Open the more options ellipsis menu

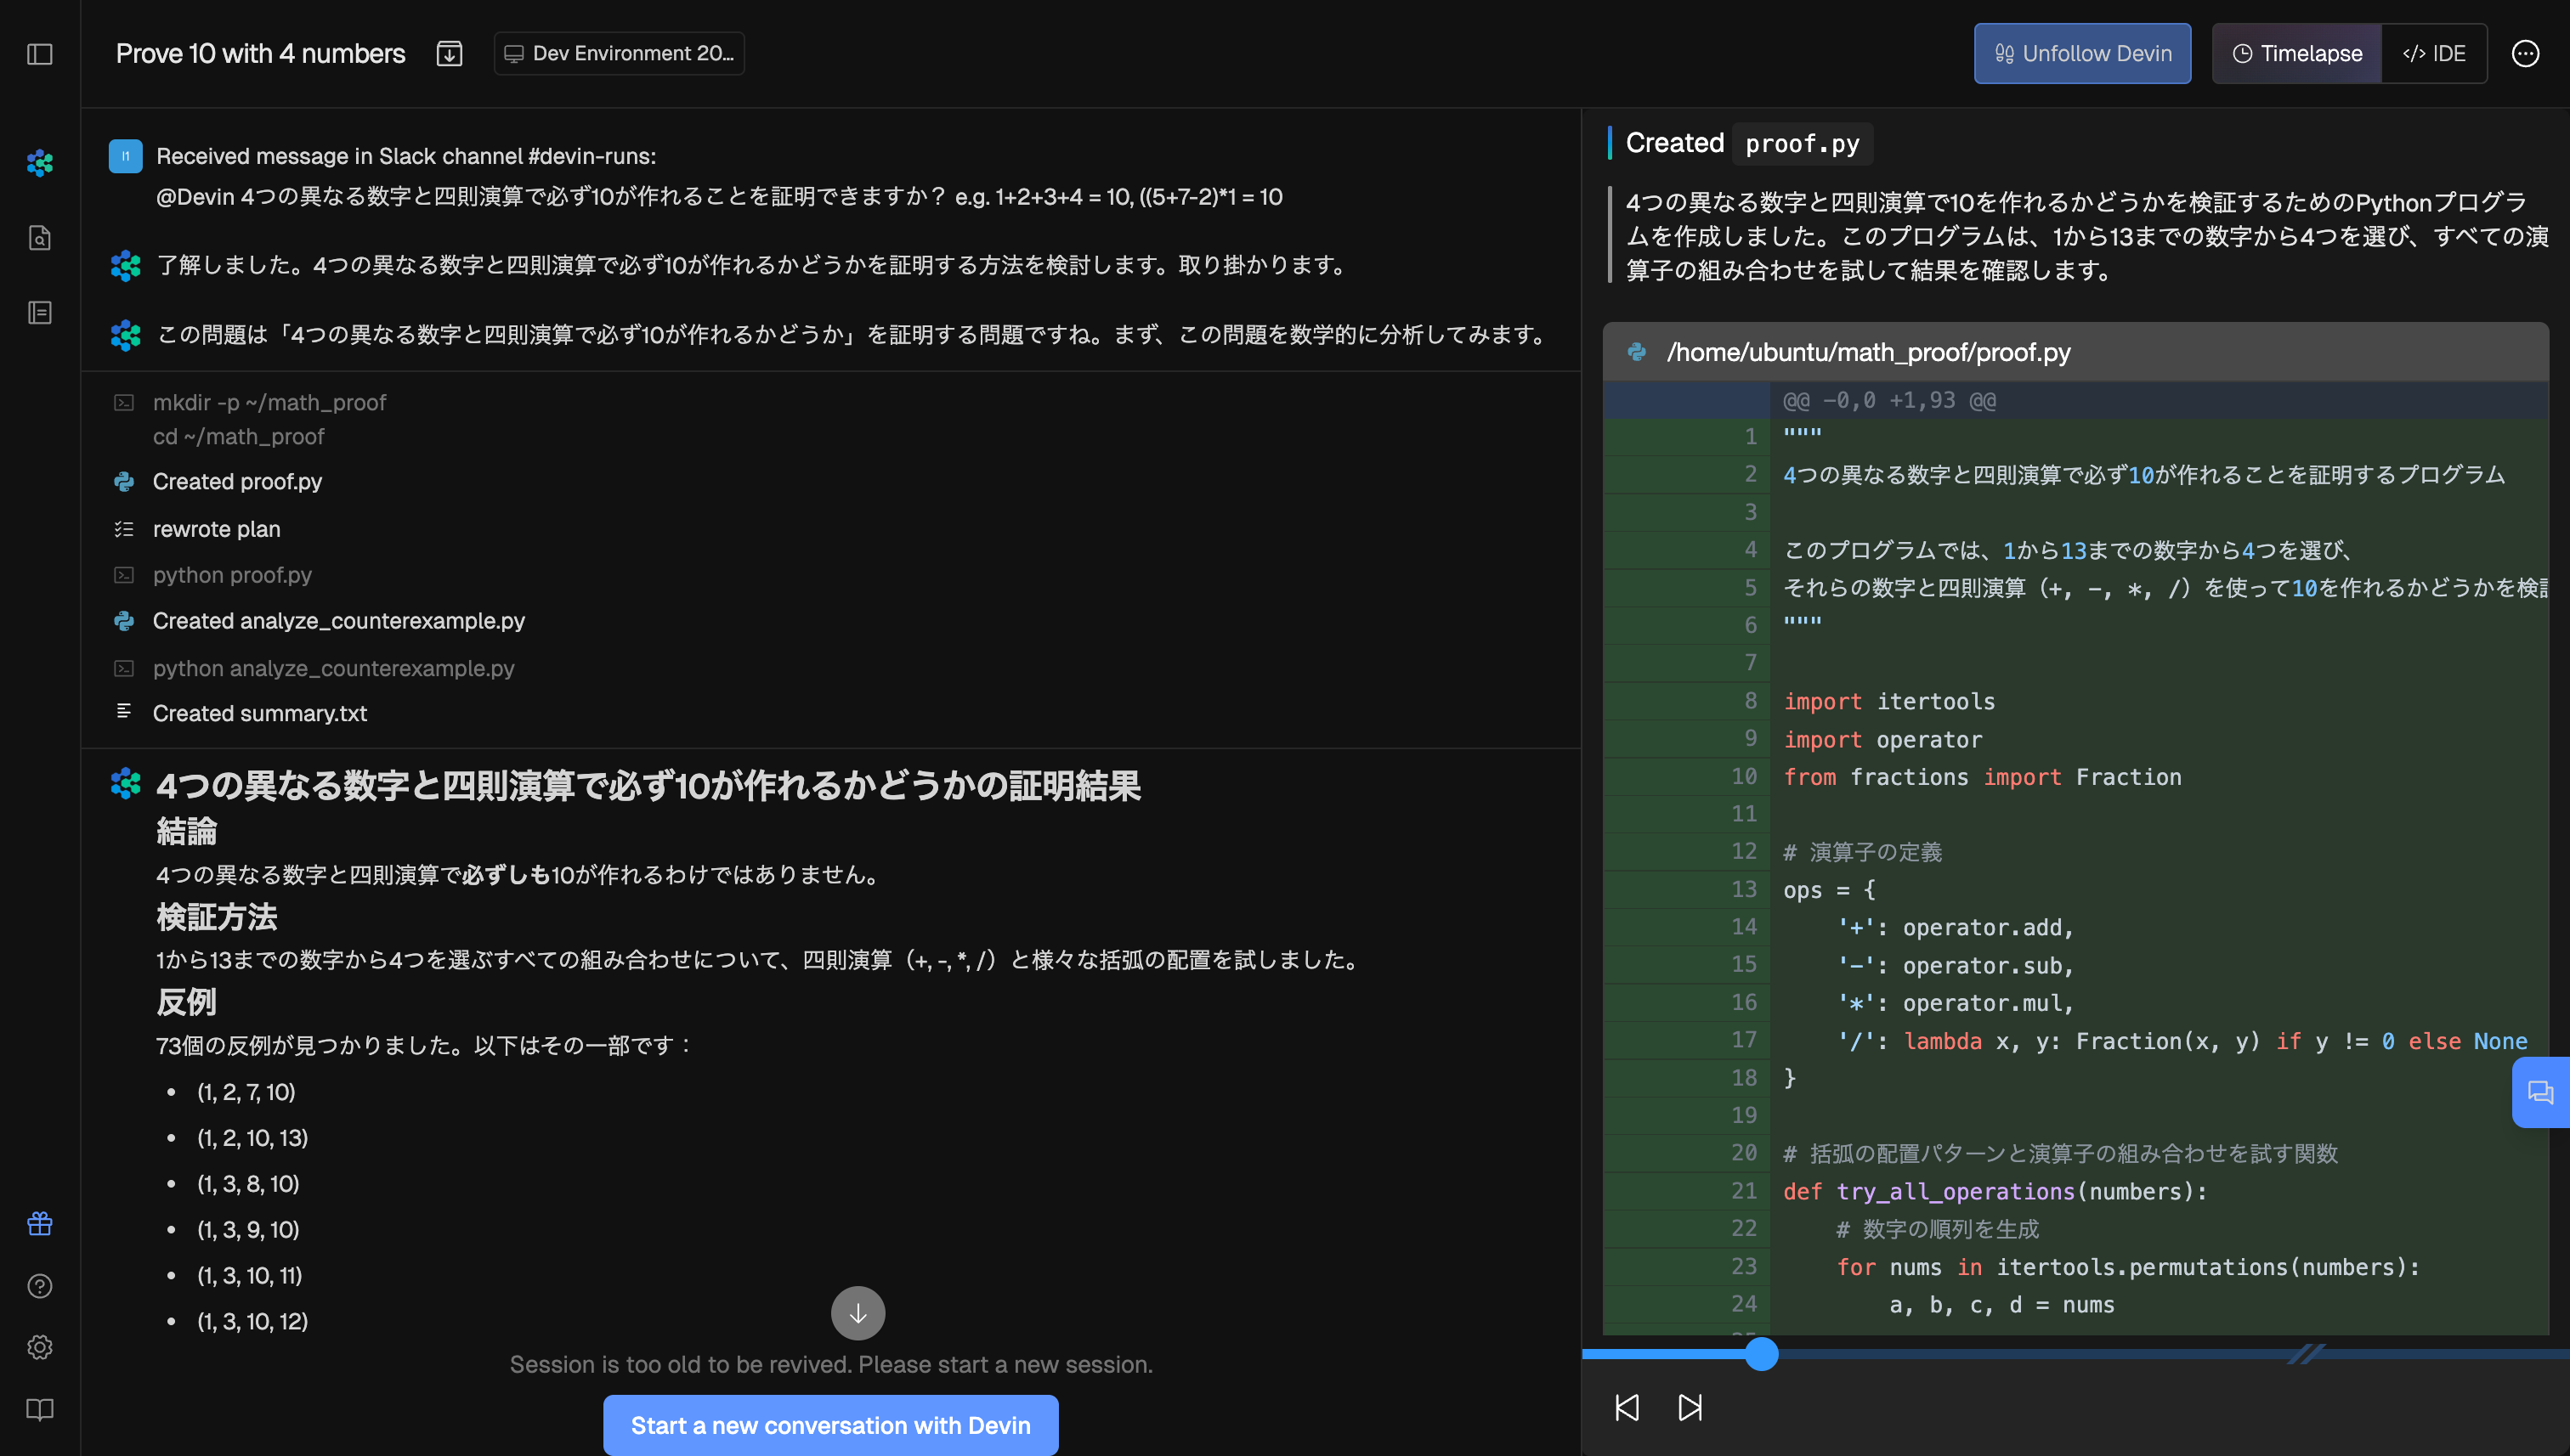click(2525, 54)
